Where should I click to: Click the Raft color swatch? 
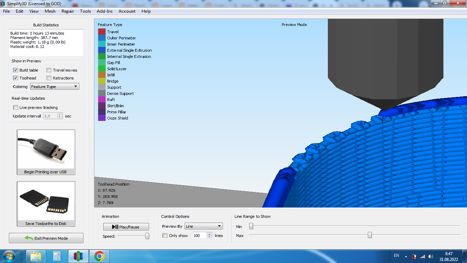pyautogui.click(x=102, y=100)
